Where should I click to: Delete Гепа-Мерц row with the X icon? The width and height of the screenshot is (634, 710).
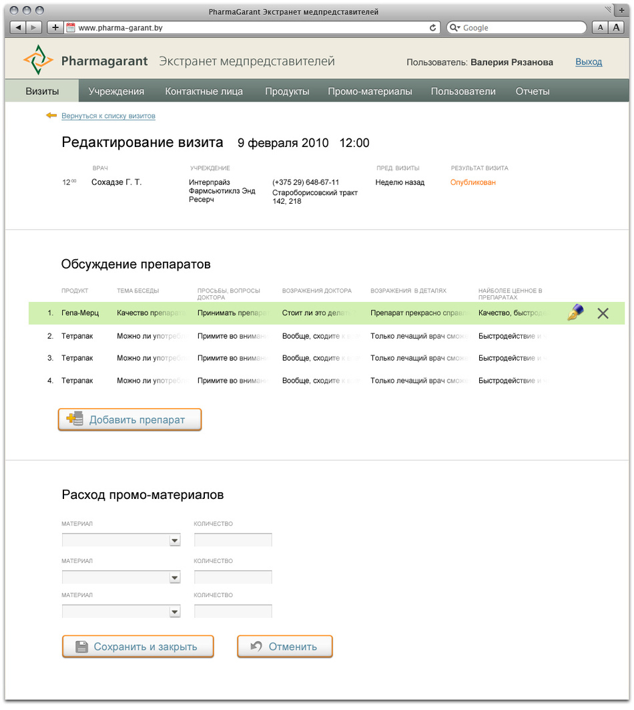603,313
